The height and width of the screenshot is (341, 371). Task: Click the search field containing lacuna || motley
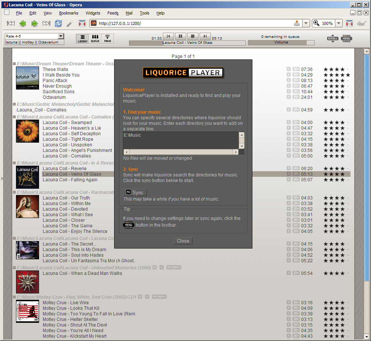35,42
